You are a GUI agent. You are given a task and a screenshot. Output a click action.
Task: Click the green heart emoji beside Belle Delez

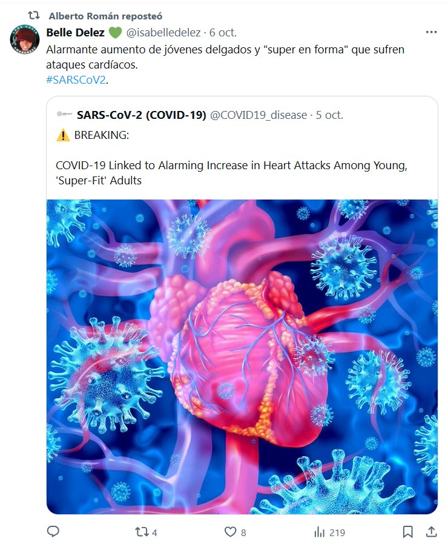point(116,32)
